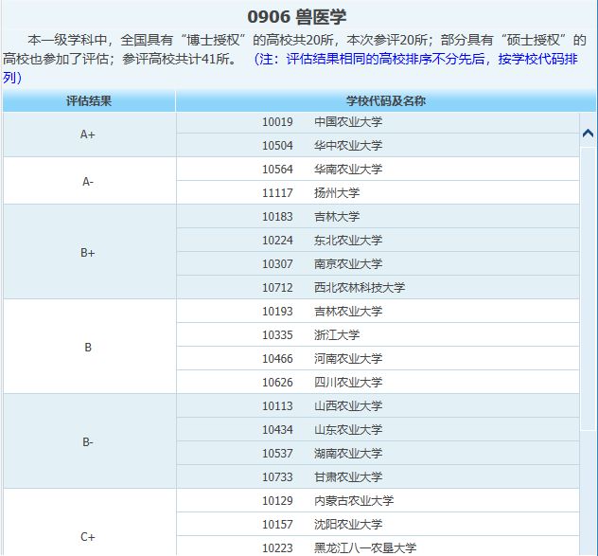598x556 pixels.
Task: Select row 11117 扬州大学
Action: [378, 193]
